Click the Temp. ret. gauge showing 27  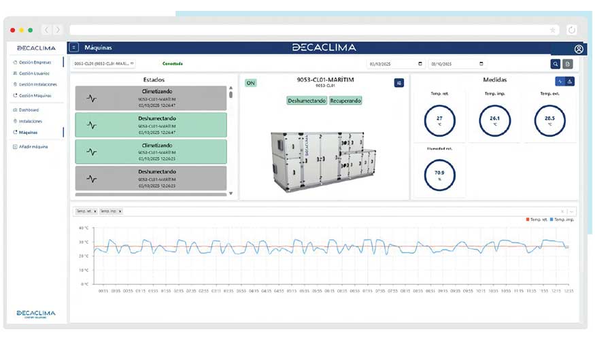coord(439,121)
